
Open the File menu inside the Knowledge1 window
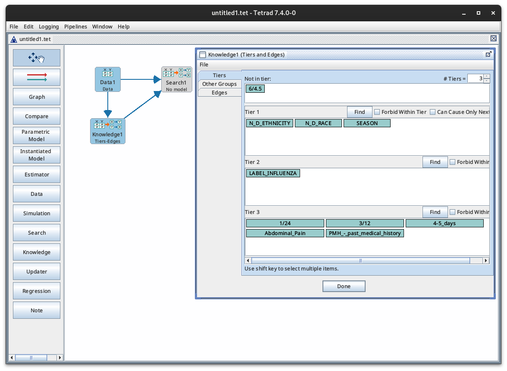[x=203, y=64]
